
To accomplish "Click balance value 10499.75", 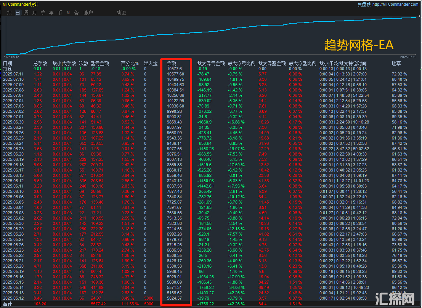I will click(175, 79).
